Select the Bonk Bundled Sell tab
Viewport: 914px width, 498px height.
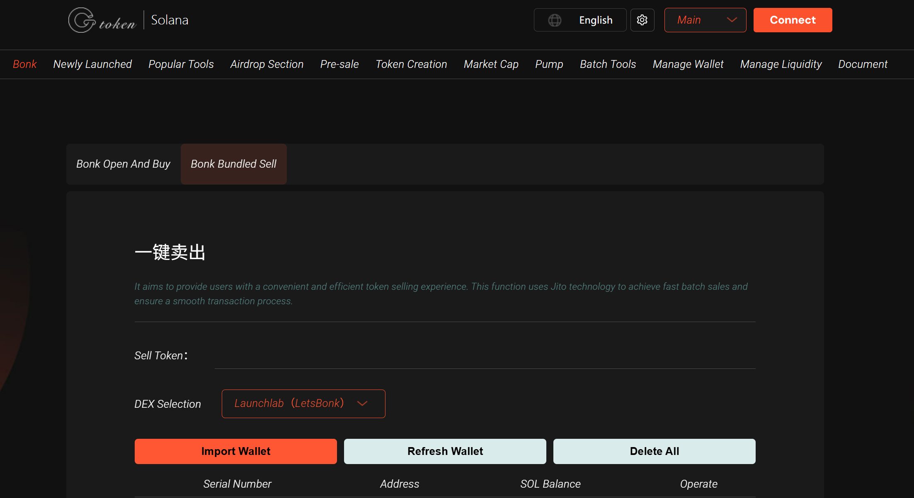pyautogui.click(x=233, y=164)
